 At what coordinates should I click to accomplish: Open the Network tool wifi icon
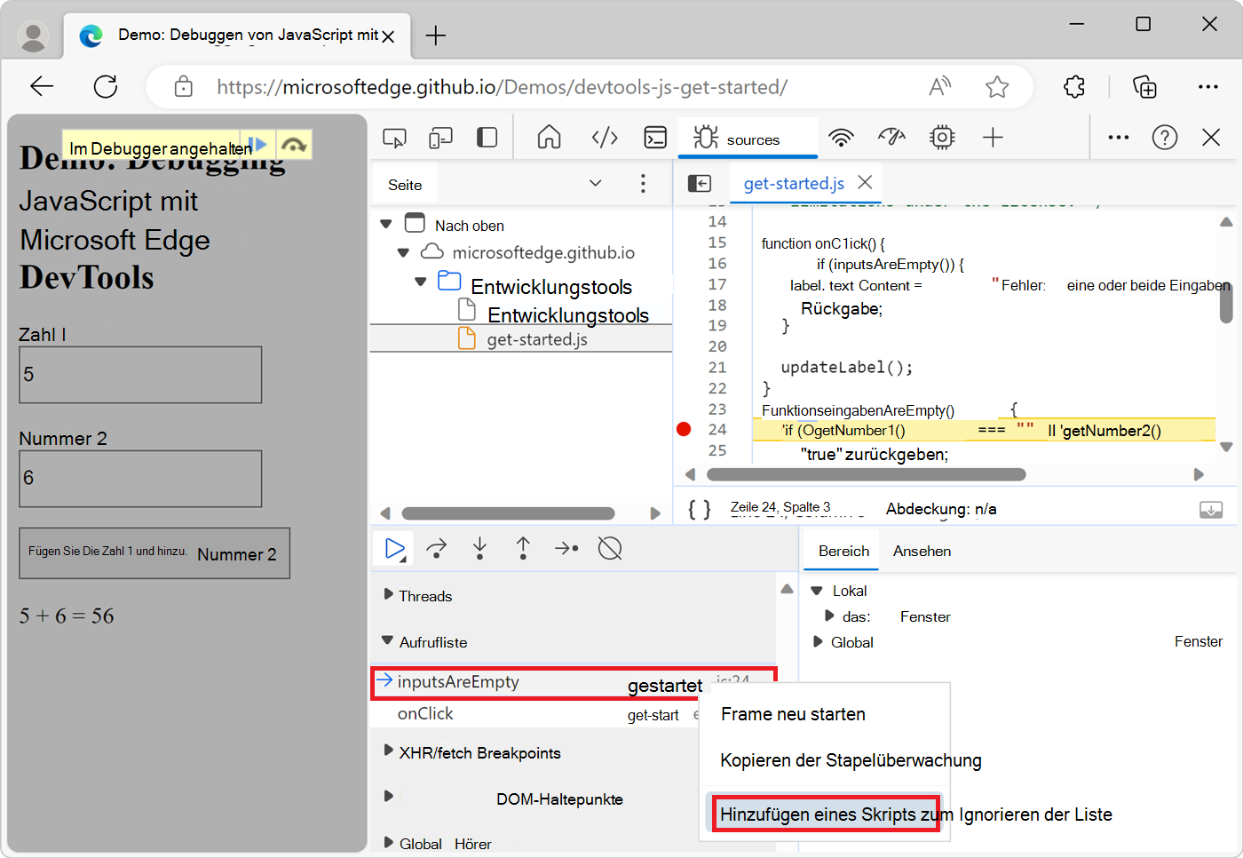(x=840, y=138)
